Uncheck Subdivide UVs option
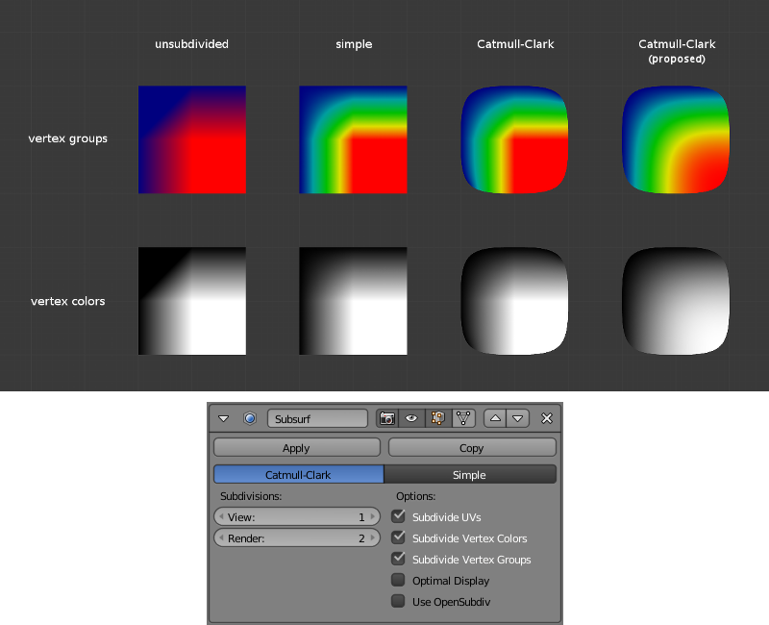 (x=398, y=516)
